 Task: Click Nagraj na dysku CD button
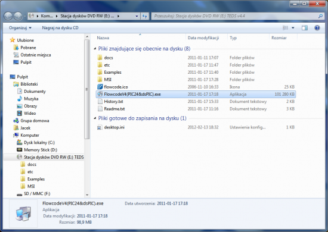pyautogui.click(x=60, y=28)
